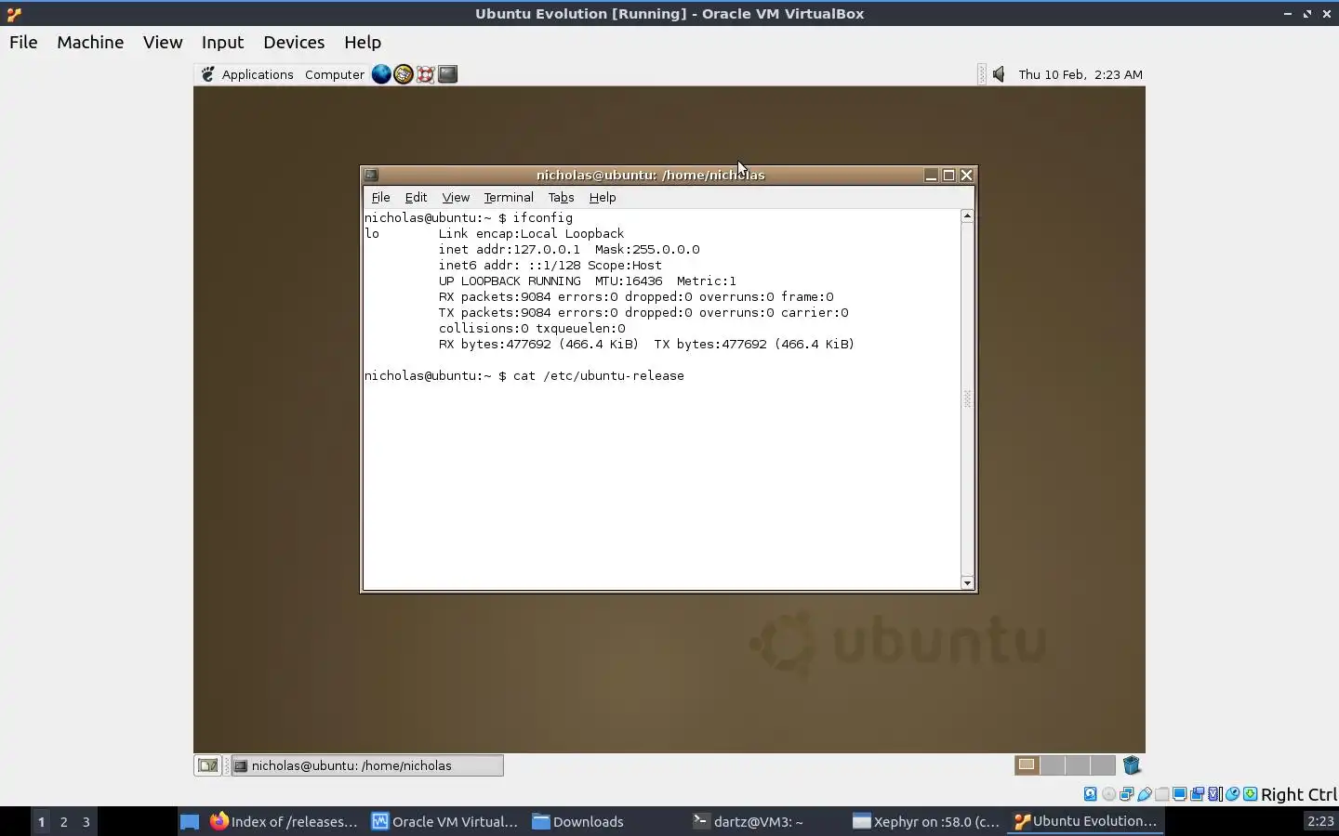This screenshot has width=1339, height=836.
Task: Click the guest clock showing Thu 10 Feb
Action: (x=1080, y=74)
